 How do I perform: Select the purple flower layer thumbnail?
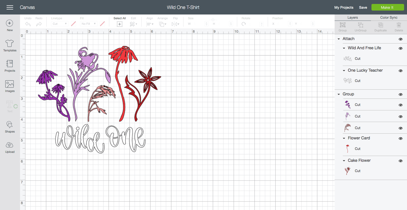coord(348,105)
